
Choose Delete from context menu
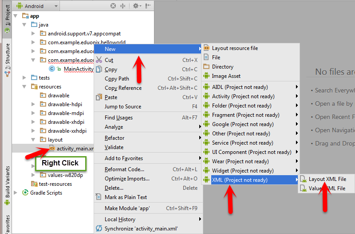click(148, 188)
